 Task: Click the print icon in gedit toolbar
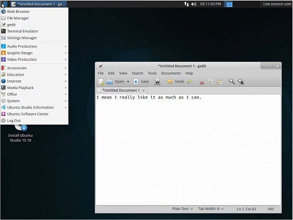point(157,82)
